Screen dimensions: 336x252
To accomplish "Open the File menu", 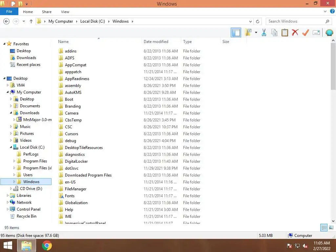I will tap(9, 11).
